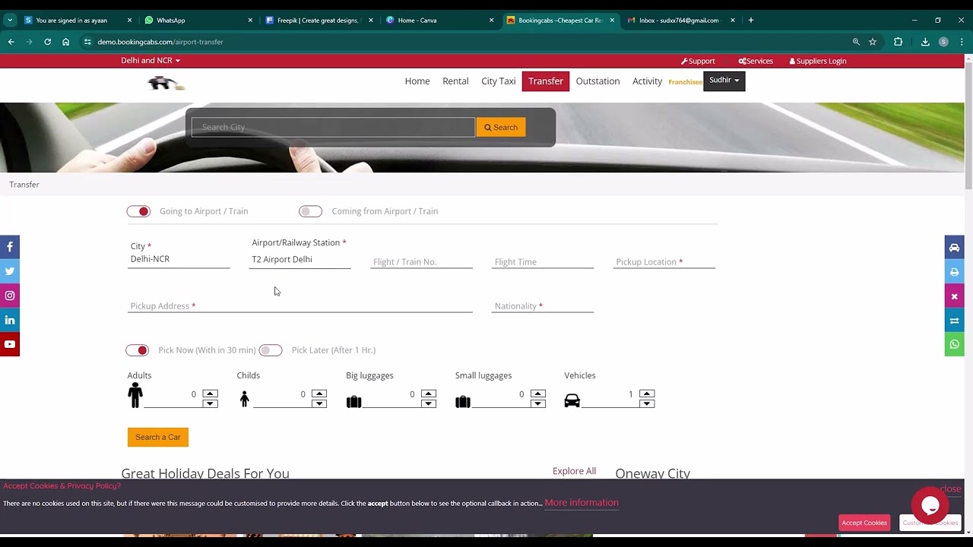
Task: Decrease Adults count
Action: point(210,403)
